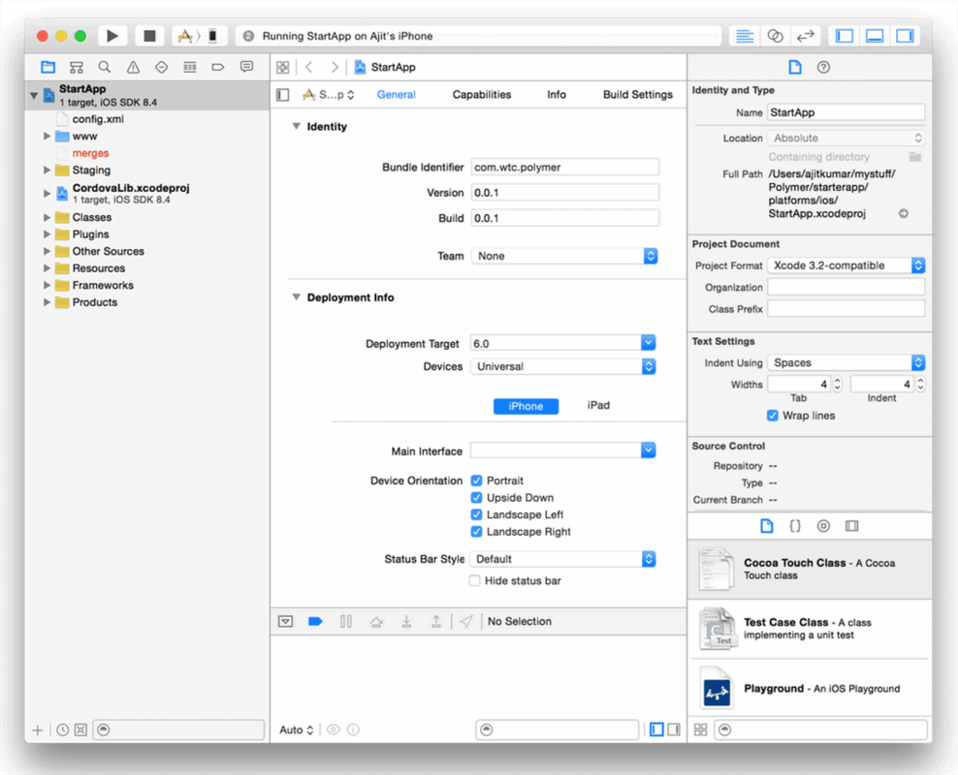This screenshot has width=958, height=775.
Task: Hide the debug area button
Action: pyautogui.click(x=285, y=621)
